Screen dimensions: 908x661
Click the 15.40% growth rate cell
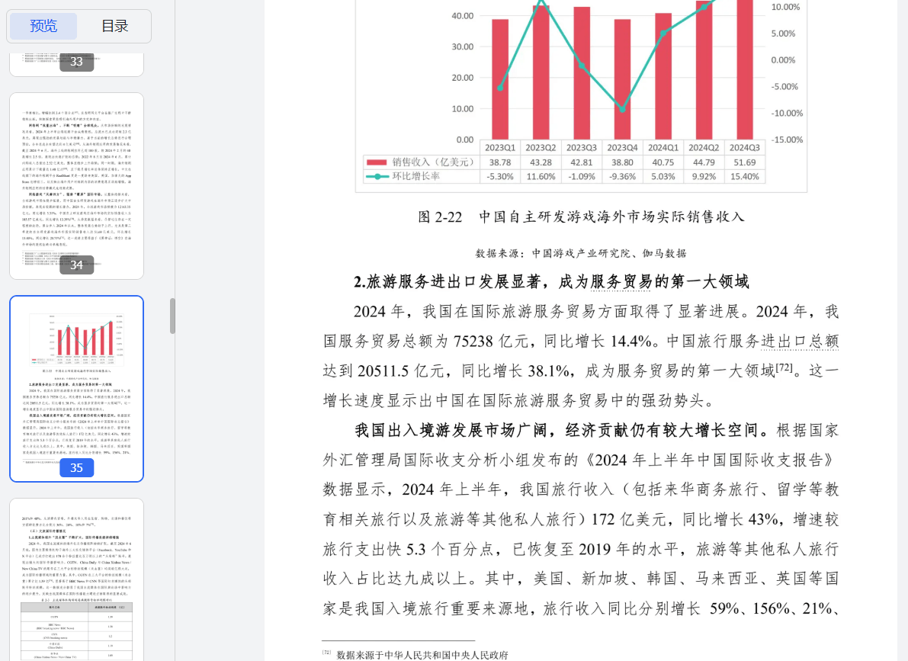click(x=744, y=176)
